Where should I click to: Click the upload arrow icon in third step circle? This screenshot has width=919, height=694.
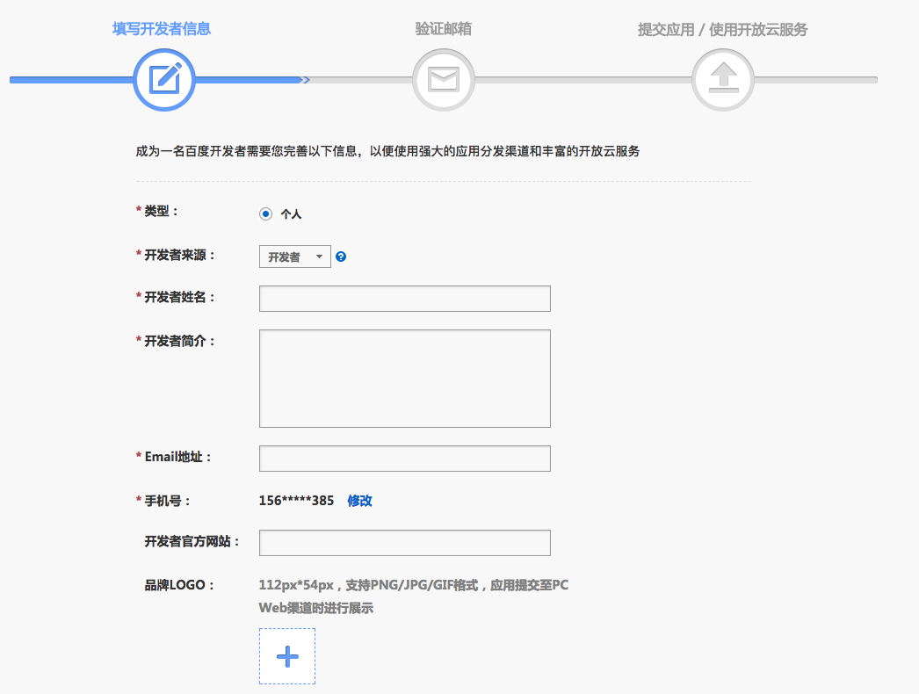[x=722, y=79]
